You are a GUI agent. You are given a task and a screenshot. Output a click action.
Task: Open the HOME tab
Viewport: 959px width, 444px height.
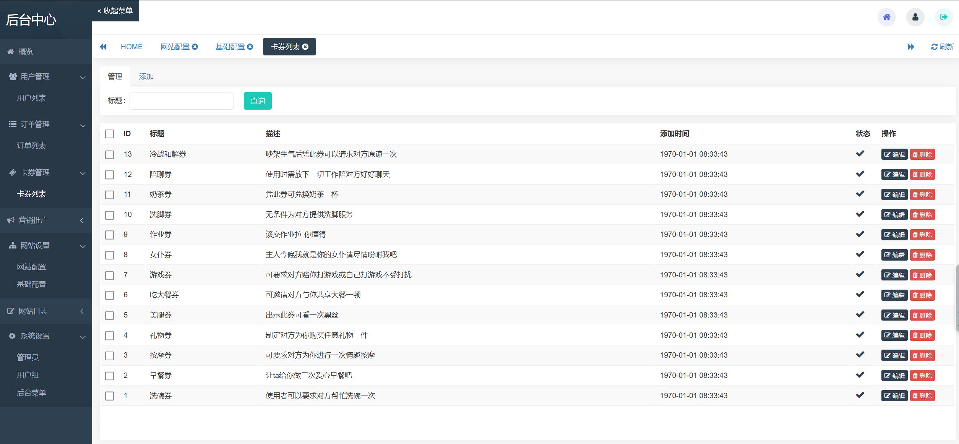[131, 47]
